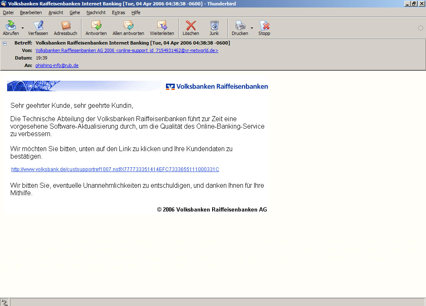
Task: Open the Ansicht menu
Action: [55, 12]
